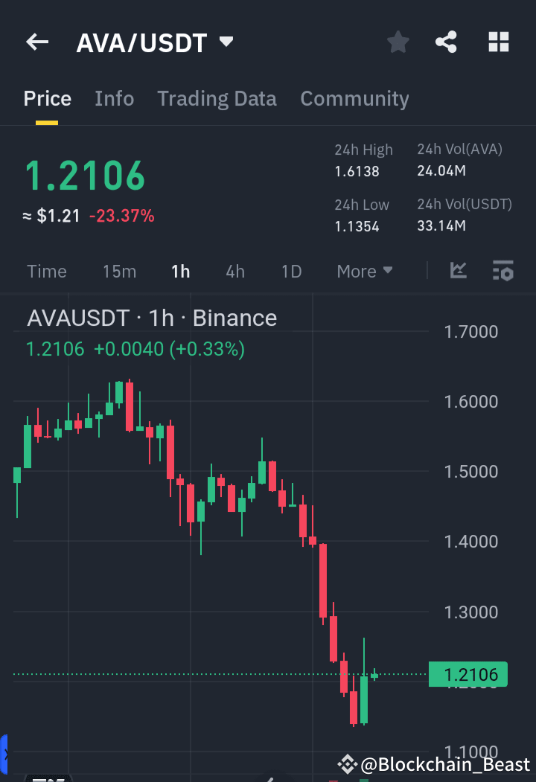Switch to the Info tab

tap(114, 98)
